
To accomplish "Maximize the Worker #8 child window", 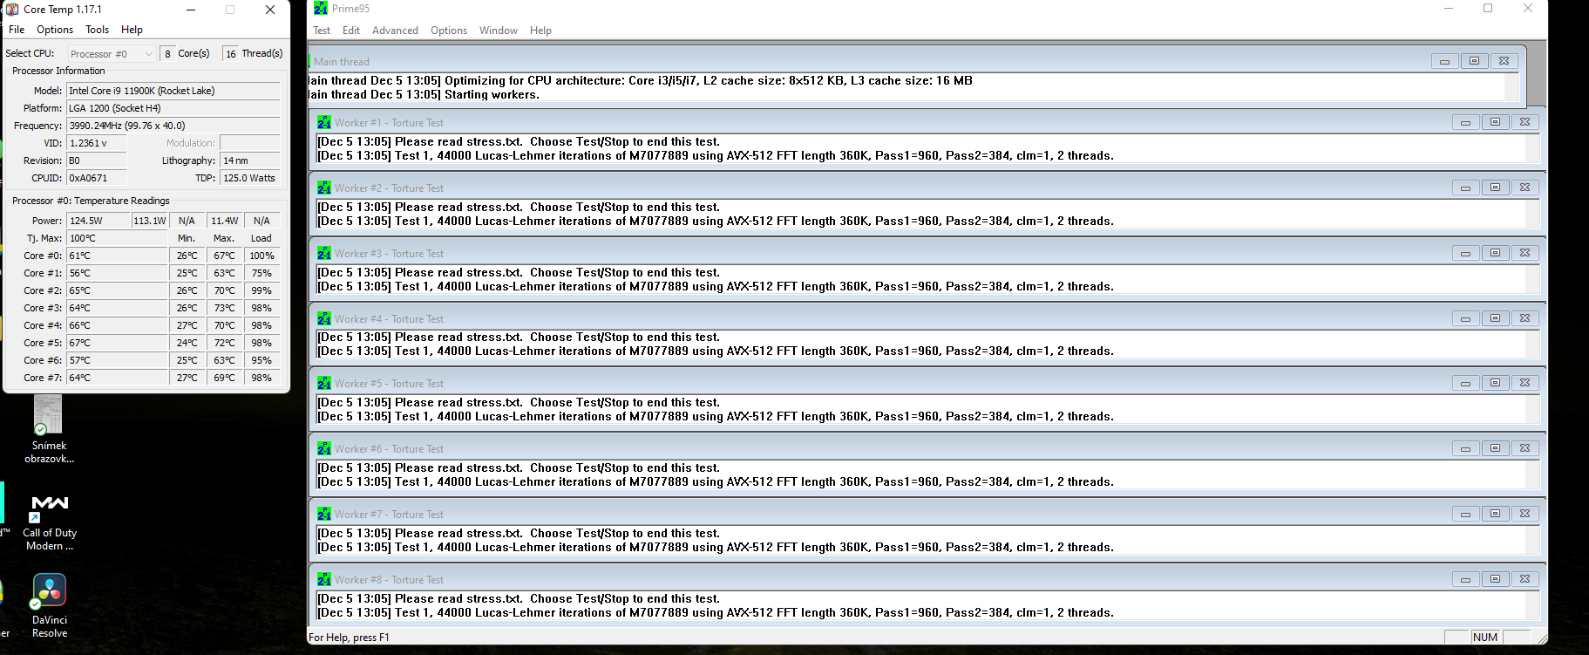I will [1495, 579].
